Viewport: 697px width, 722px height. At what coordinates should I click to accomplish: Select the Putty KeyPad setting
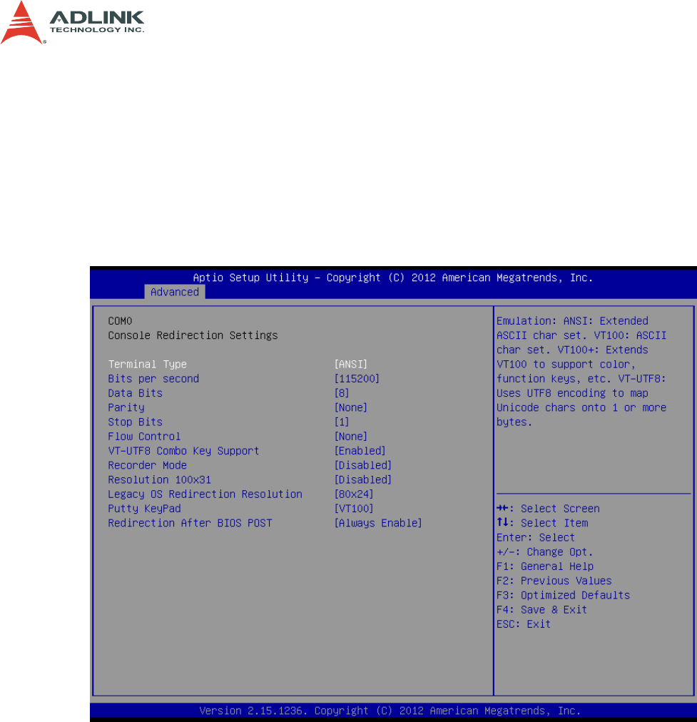pyautogui.click(x=144, y=509)
